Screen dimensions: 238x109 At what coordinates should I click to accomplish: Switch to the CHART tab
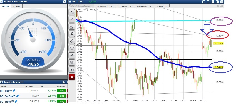click(17, 6)
